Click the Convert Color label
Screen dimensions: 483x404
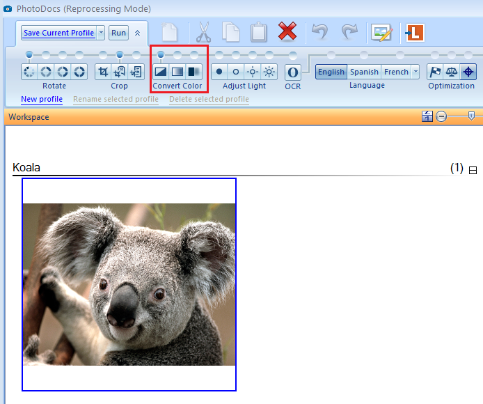click(177, 86)
